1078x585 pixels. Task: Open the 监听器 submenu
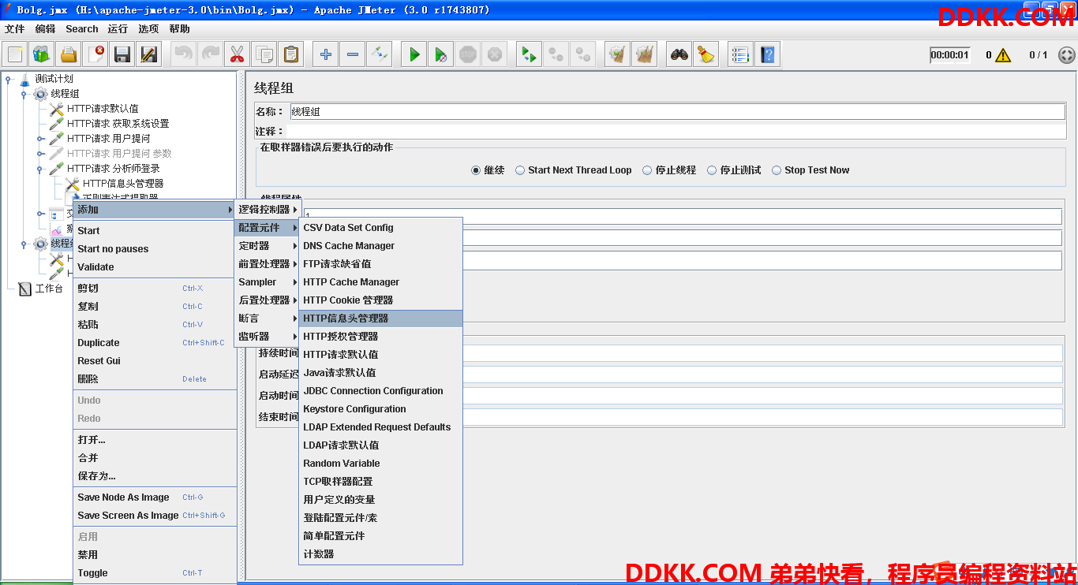click(x=268, y=337)
